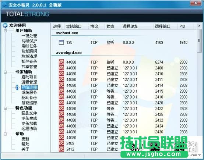This screenshot has height=160, width=204.
Task: Click the Avira icon on remote port 2422 row
Action: [61, 109]
